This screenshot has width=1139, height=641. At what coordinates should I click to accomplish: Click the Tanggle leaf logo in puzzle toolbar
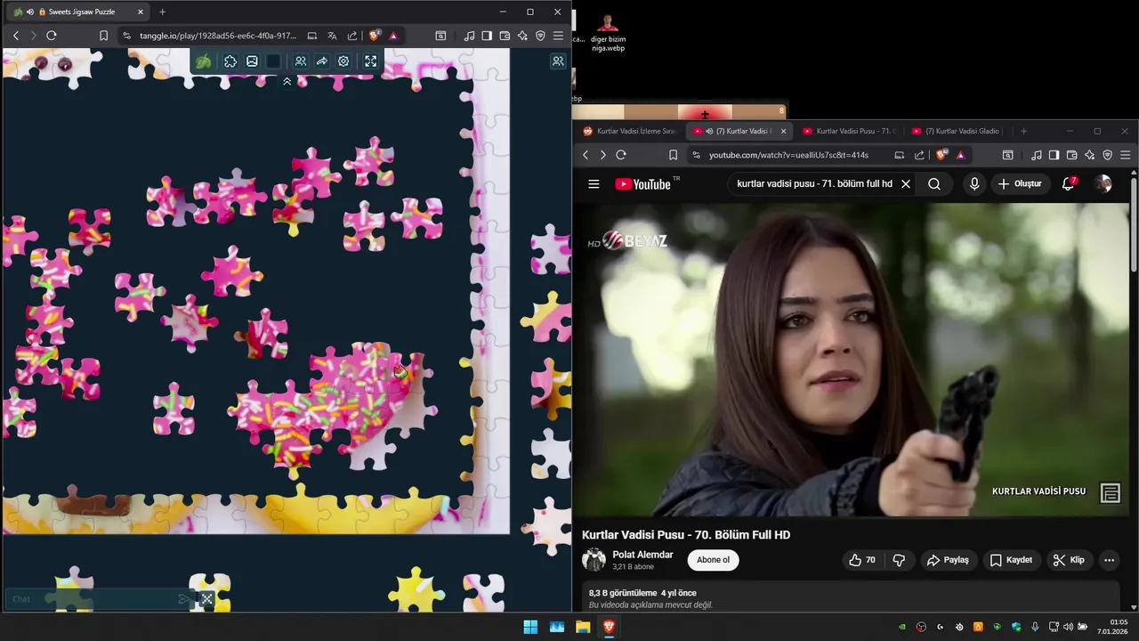pyautogui.click(x=204, y=61)
